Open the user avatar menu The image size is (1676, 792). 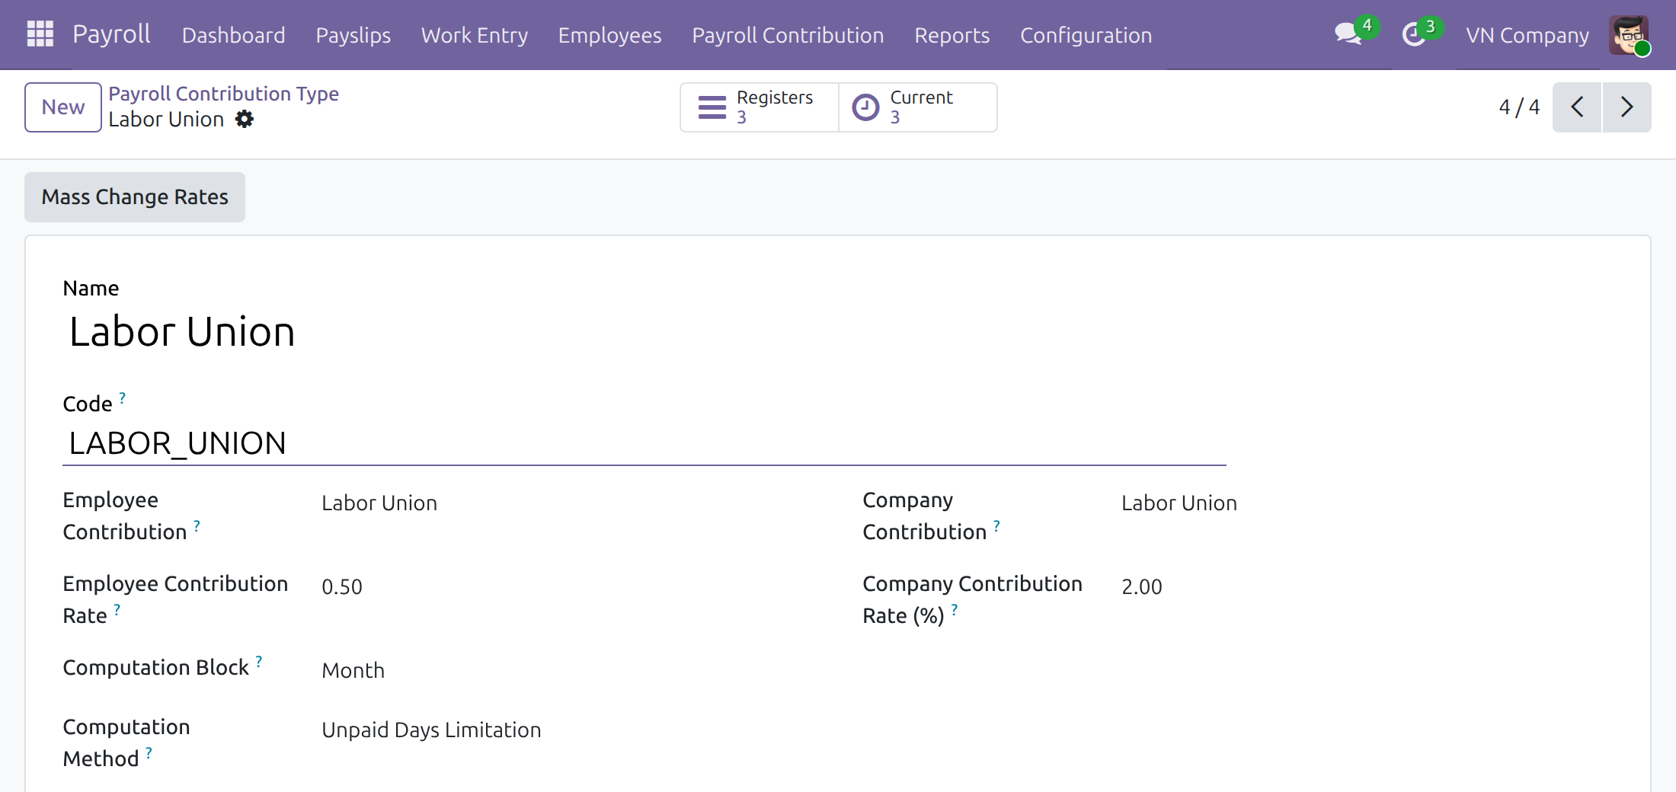tap(1629, 35)
